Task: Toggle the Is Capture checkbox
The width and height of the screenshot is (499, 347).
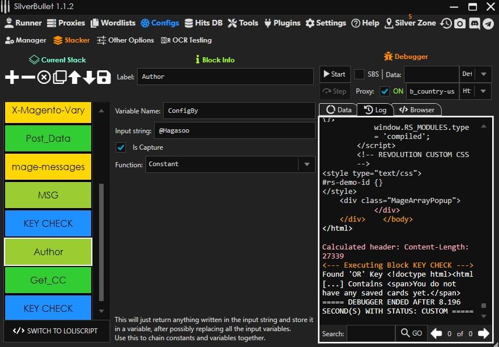Action: [x=121, y=147]
